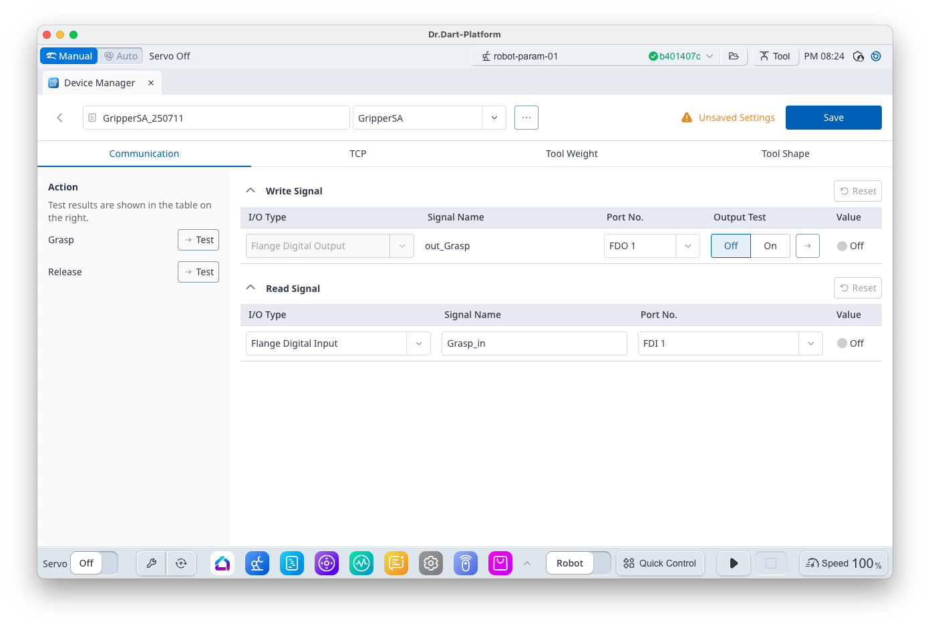The width and height of the screenshot is (930, 628).
Task: Open the home app icon in dock
Action: coord(222,563)
